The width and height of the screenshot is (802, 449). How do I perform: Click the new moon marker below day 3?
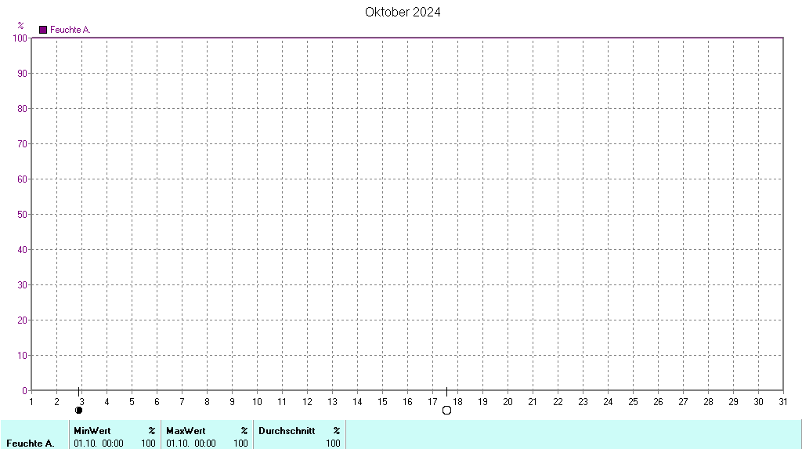(x=79, y=410)
